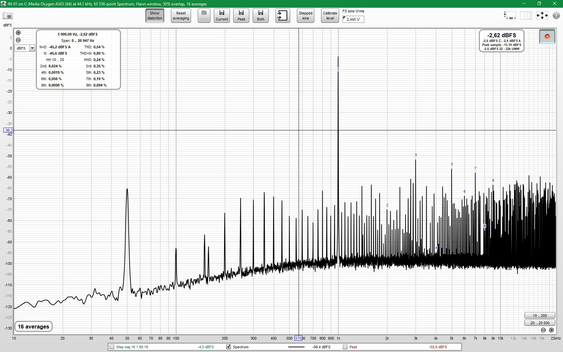Click the 3rd harmonic 0,35 % value
The image size is (563, 352).
[99, 66]
